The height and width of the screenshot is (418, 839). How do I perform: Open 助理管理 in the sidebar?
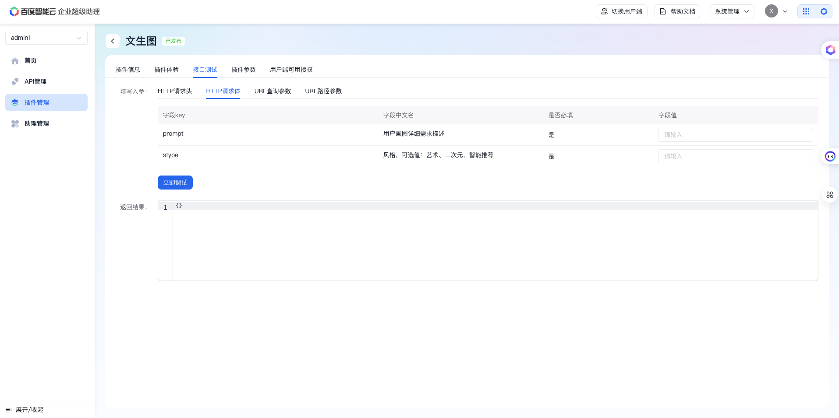[x=46, y=123]
